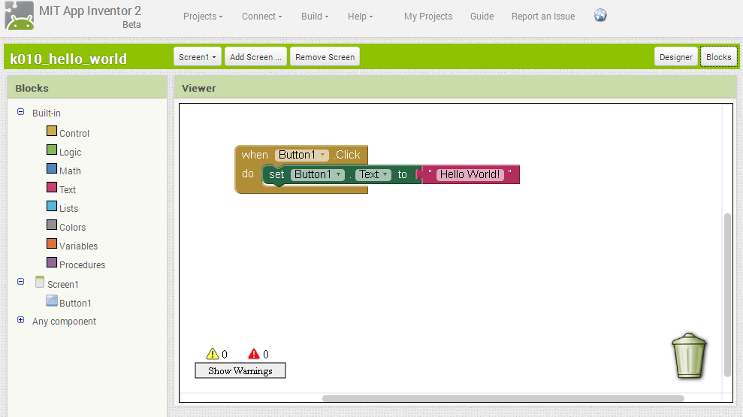This screenshot has width=743, height=417.
Task: Switch to the Blocks view
Action: pos(719,57)
